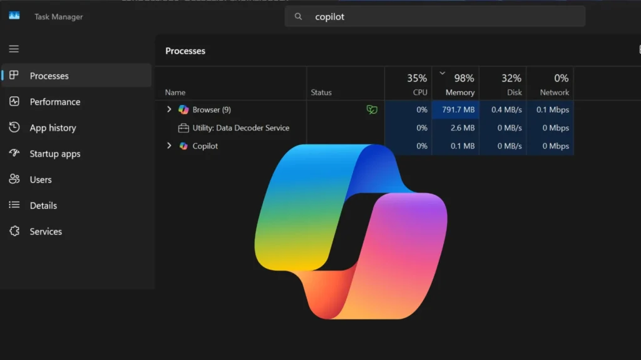Click the Task Manager title text

(58, 17)
